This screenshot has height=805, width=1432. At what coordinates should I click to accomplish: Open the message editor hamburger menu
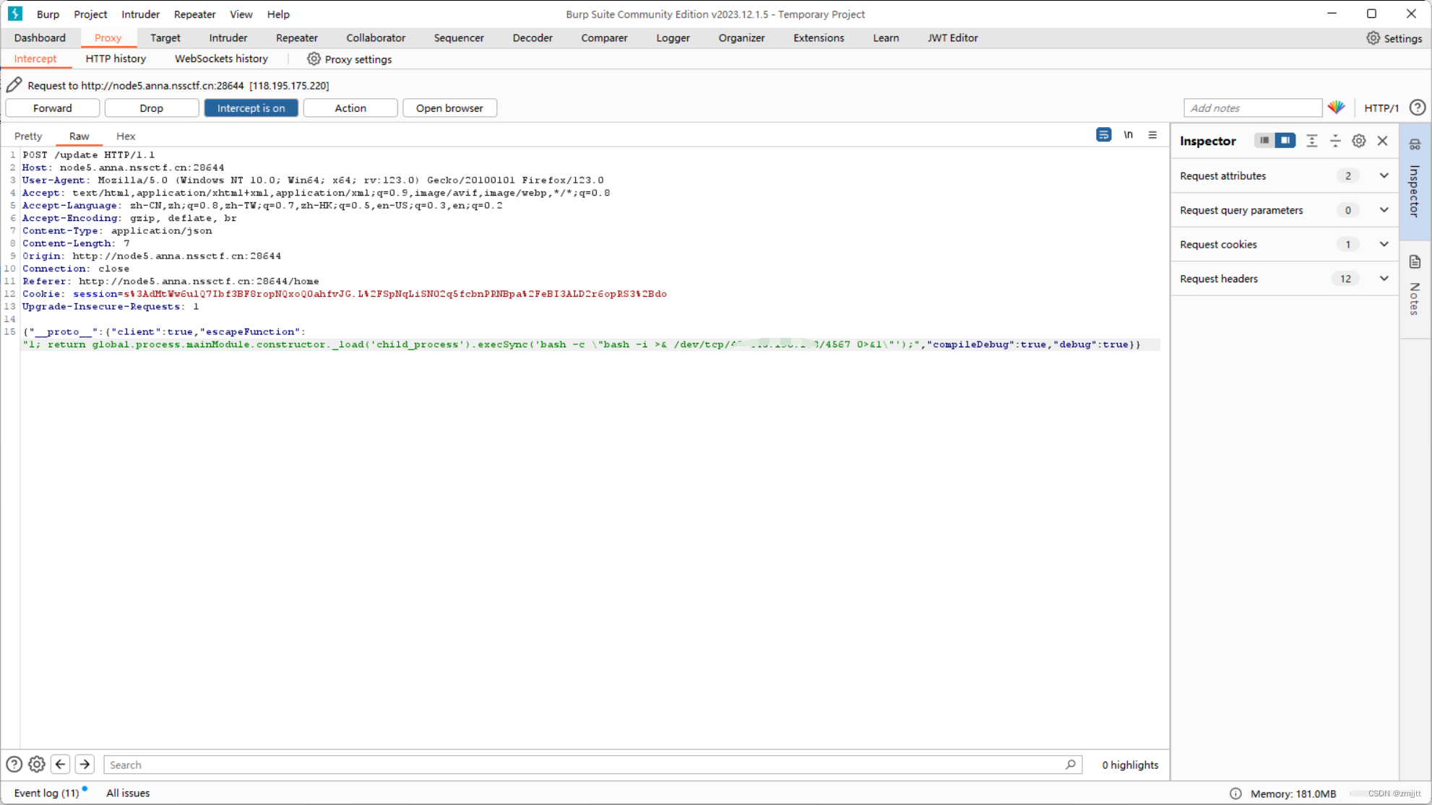(x=1152, y=135)
